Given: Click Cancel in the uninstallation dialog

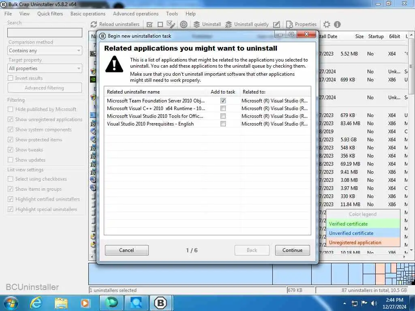Looking at the screenshot, I should [x=126, y=250].
